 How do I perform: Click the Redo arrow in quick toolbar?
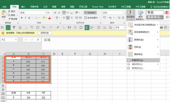[x=50, y=27]
